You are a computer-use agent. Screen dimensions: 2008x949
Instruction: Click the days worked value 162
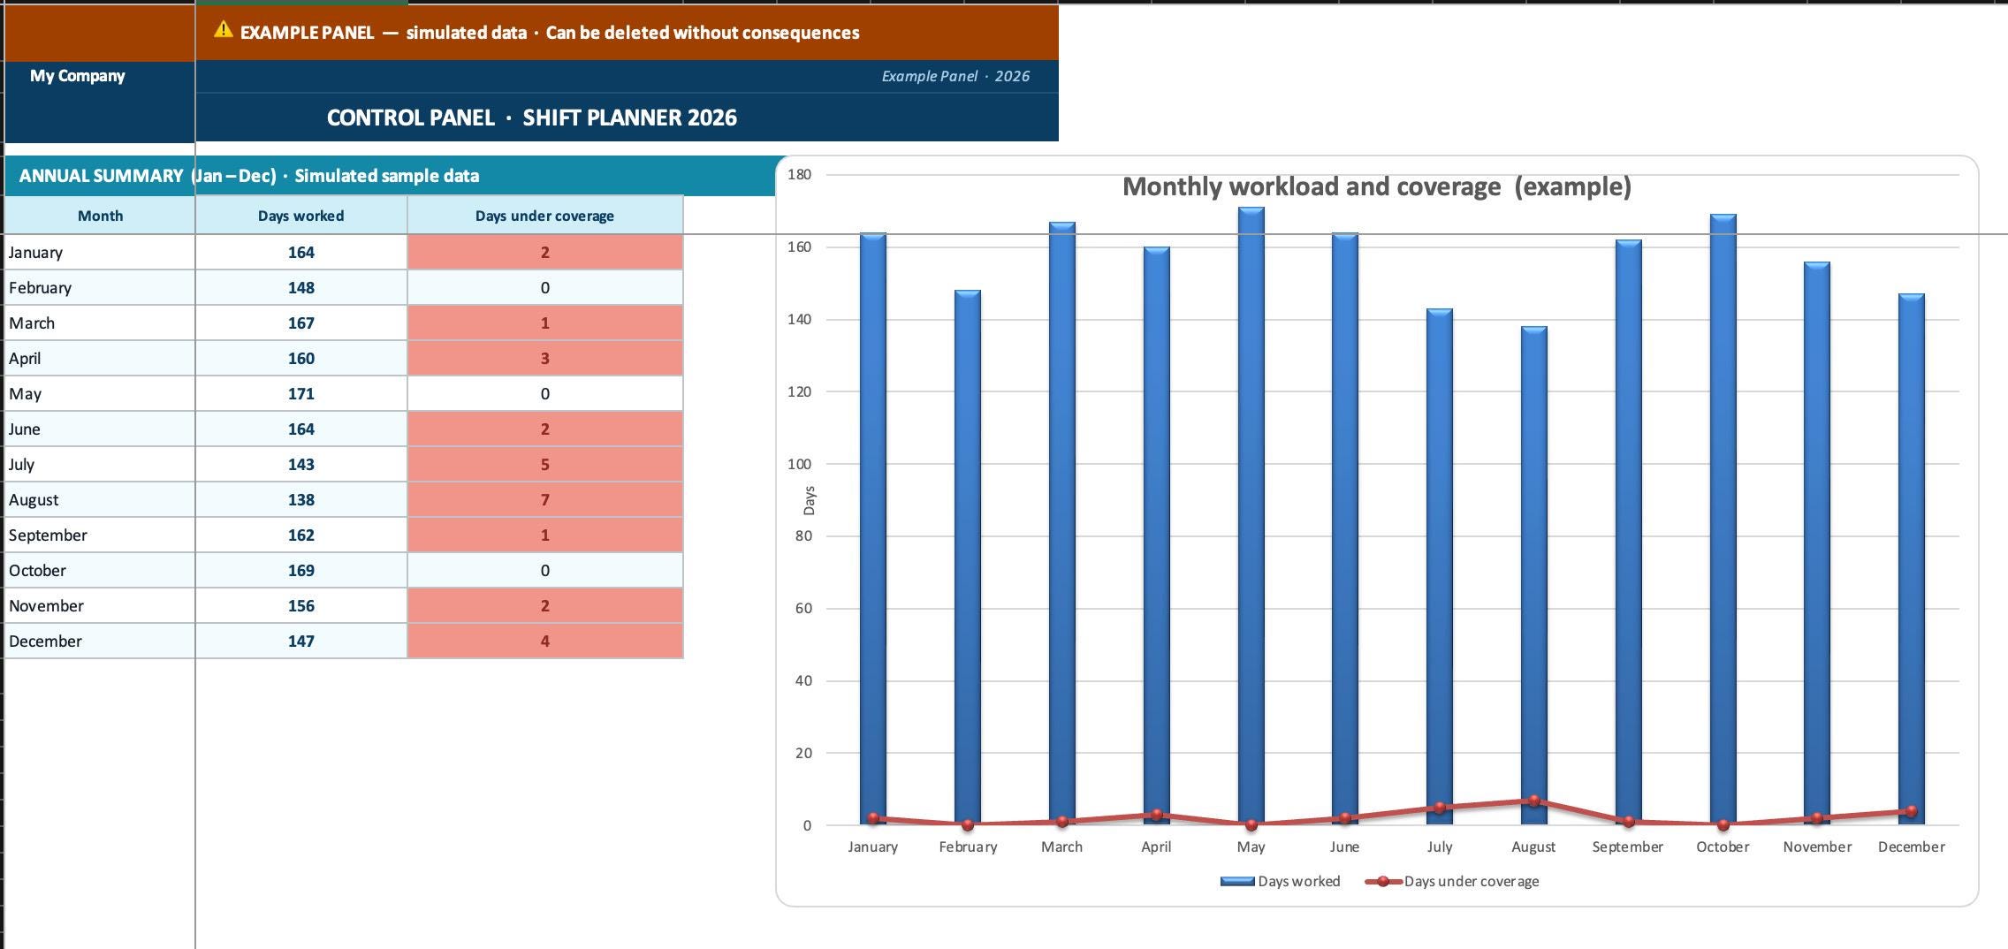pos(301,535)
